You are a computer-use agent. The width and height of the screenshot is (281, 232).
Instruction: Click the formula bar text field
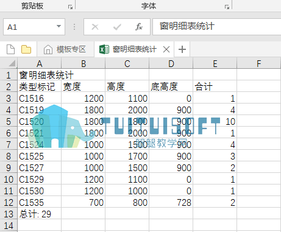coord(216,27)
